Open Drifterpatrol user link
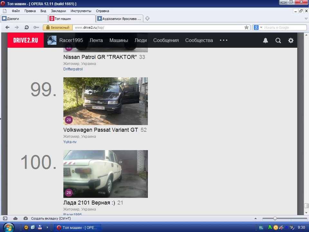The width and height of the screenshot is (309, 232). 73,69
